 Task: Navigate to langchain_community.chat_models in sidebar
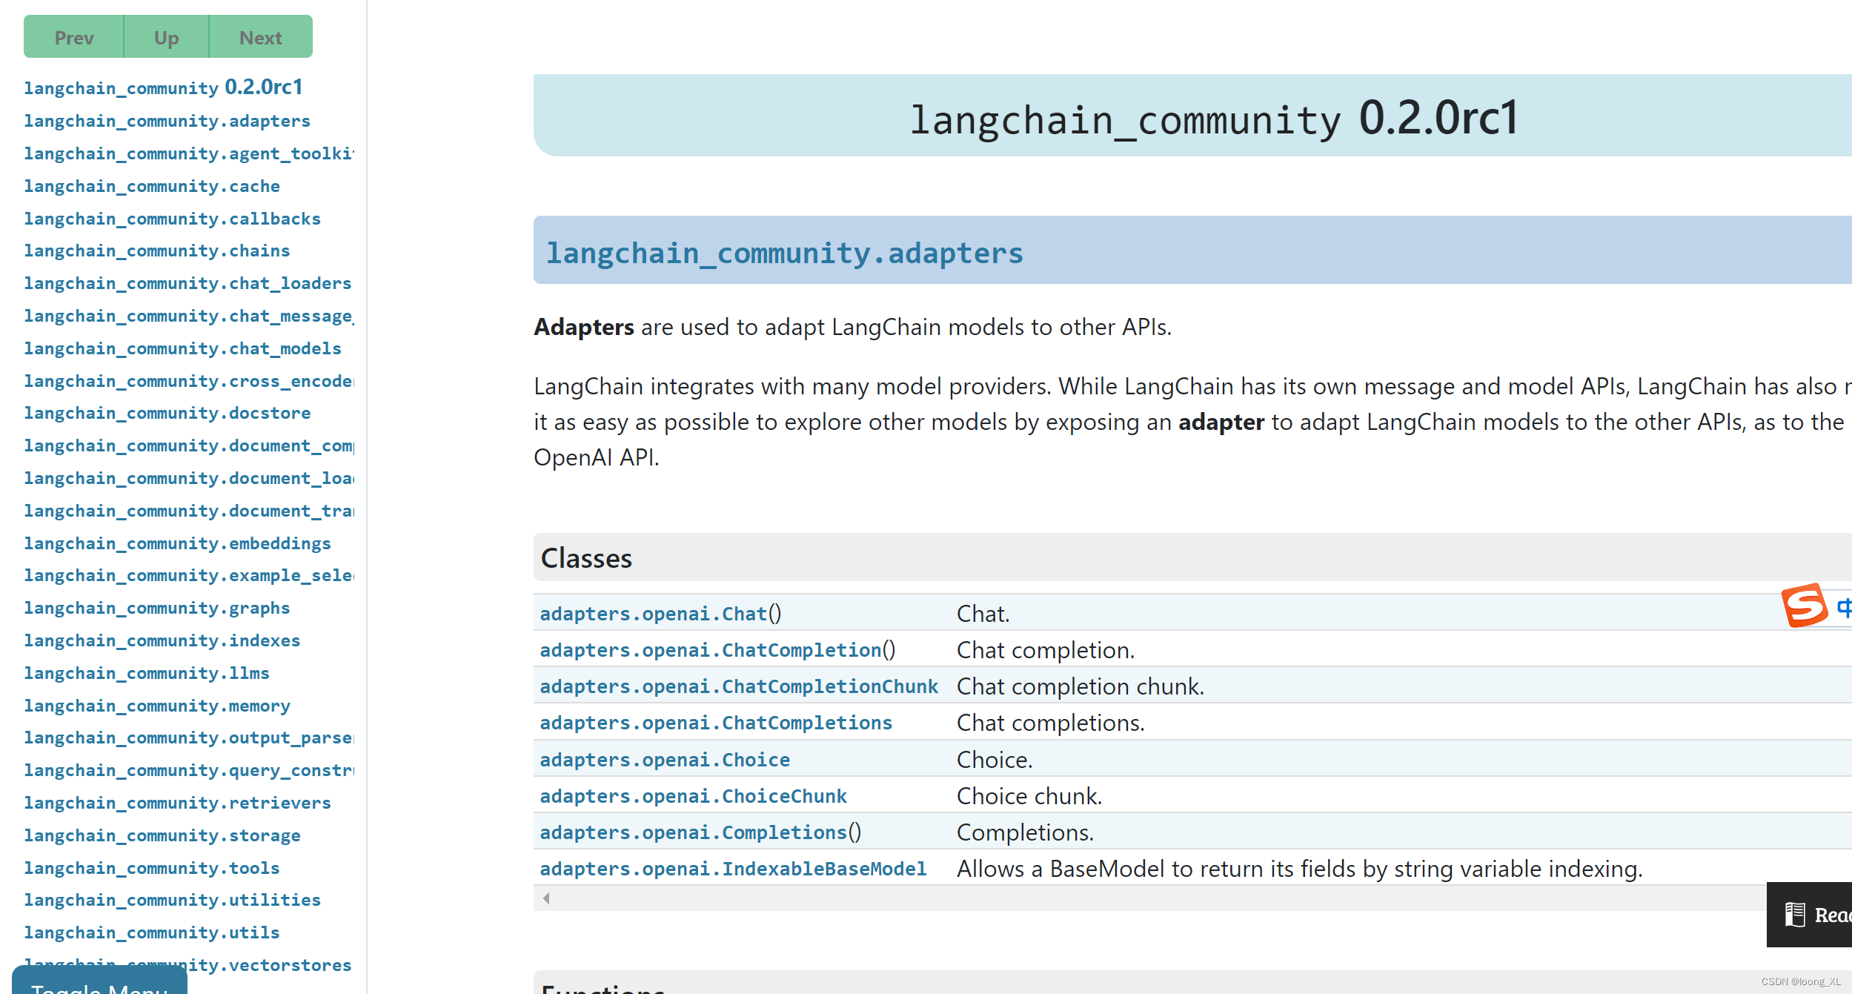click(x=182, y=348)
